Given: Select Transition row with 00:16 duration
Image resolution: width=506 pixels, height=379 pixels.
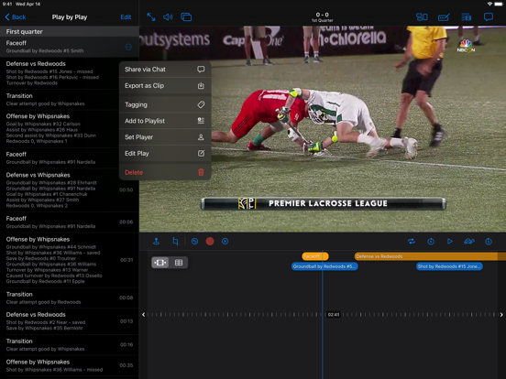Looking at the screenshot, I should pos(70,344).
